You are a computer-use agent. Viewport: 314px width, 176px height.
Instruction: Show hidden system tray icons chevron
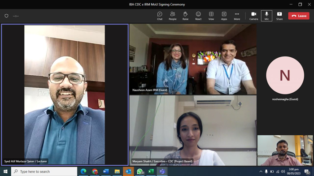261,172
